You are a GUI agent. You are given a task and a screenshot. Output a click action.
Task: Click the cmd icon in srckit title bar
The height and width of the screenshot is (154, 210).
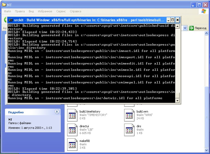(10, 20)
